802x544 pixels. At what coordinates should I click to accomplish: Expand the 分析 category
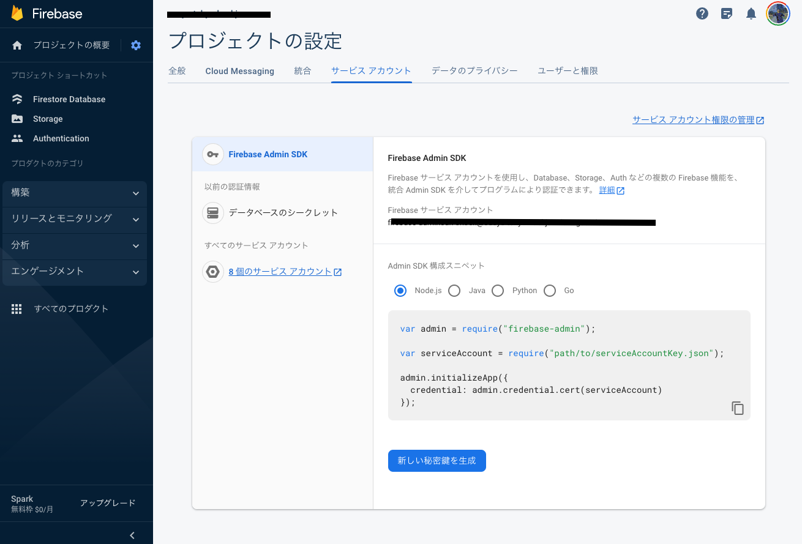pos(75,245)
